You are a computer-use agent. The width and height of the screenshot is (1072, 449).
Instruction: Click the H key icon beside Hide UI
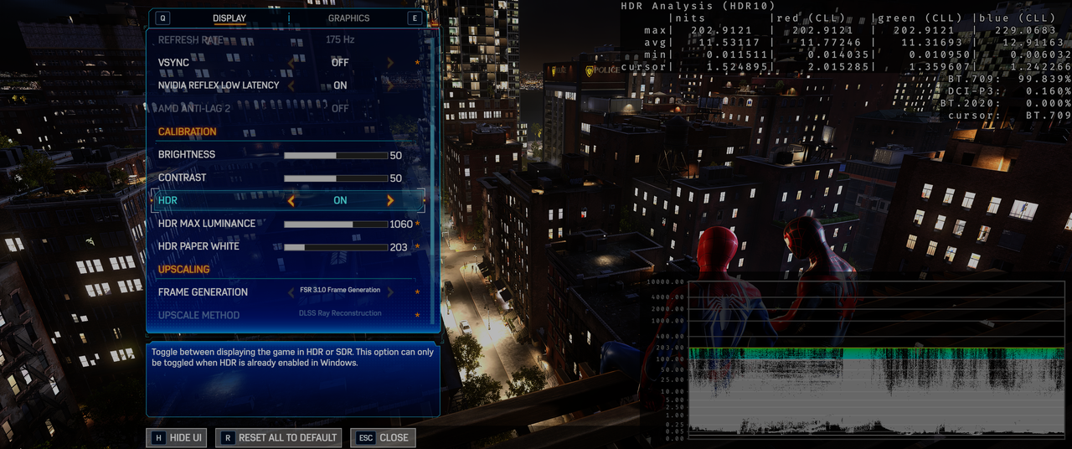pyautogui.click(x=157, y=437)
